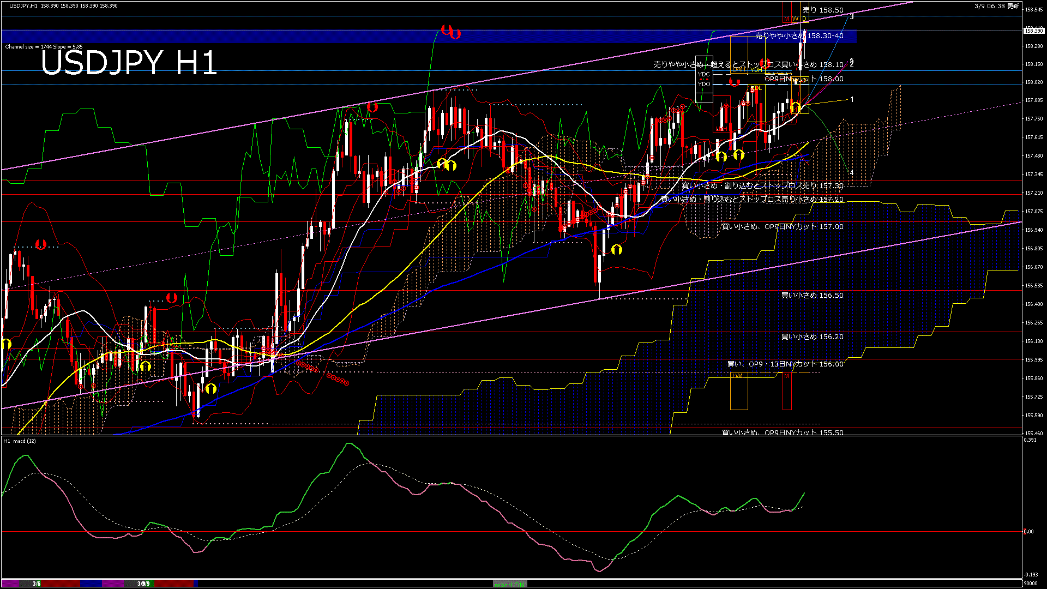Click the red M pivot box at top
1047x589 pixels.
click(786, 19)
